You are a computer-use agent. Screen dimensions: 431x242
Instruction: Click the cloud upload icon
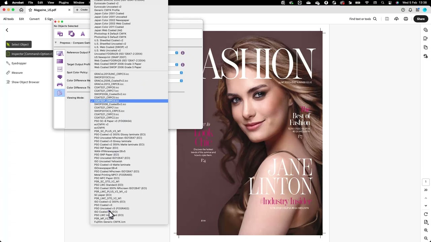396,19
